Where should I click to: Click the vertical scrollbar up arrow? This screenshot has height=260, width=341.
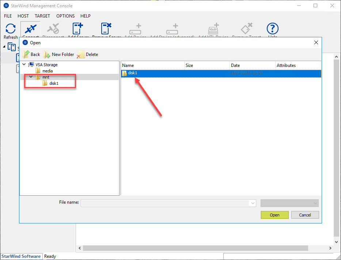337,57
